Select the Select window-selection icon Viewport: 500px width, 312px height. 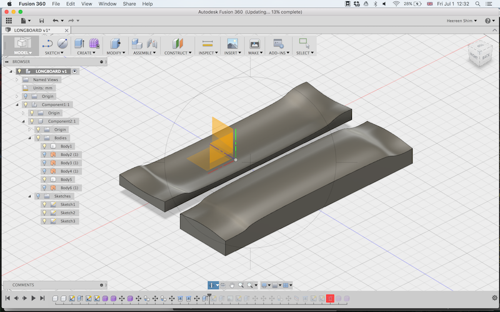(304, 43)
